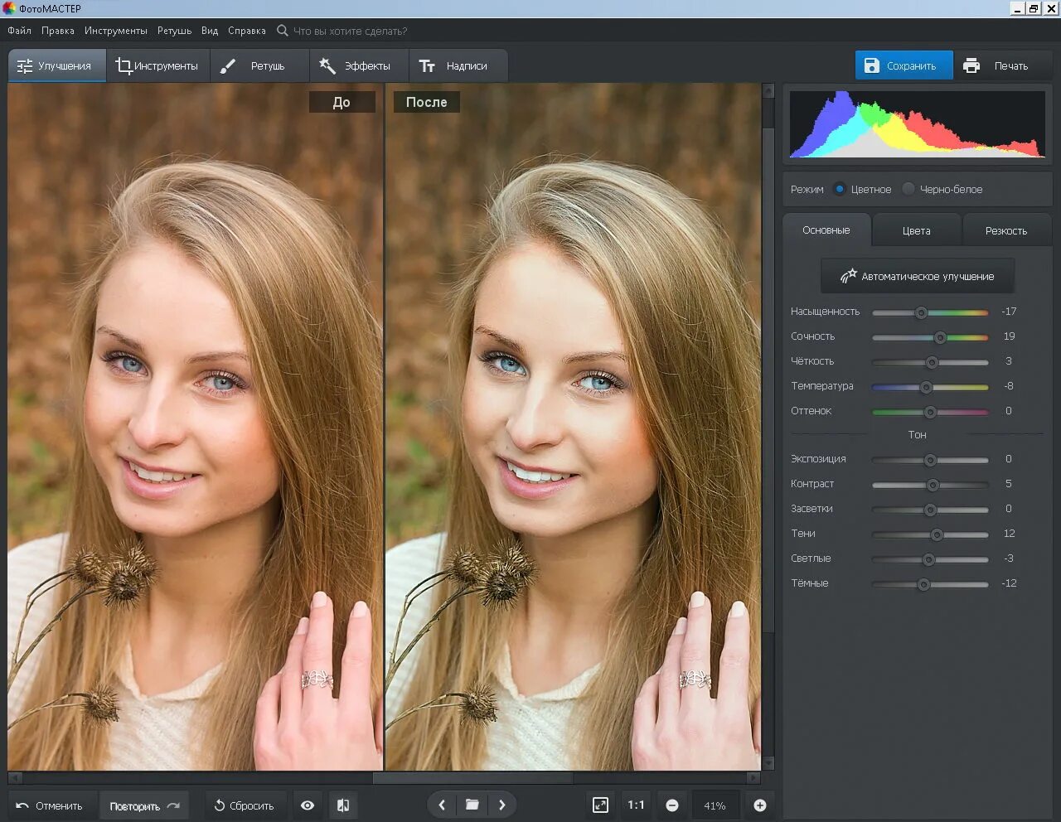Click the fit-to-screen icon
This screenshot has width=1061, height=822.
pos(600,805)
